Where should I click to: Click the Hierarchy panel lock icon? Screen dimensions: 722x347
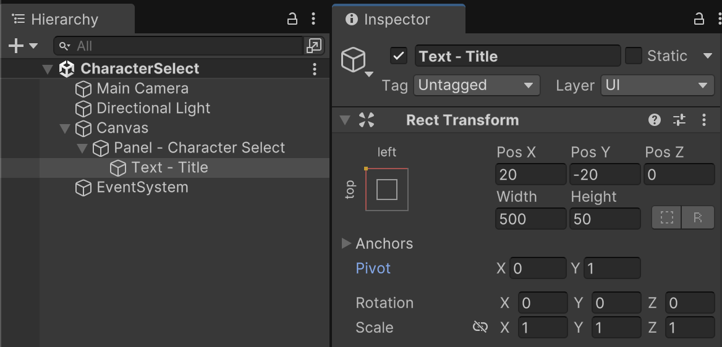click(x=293, y=19)
